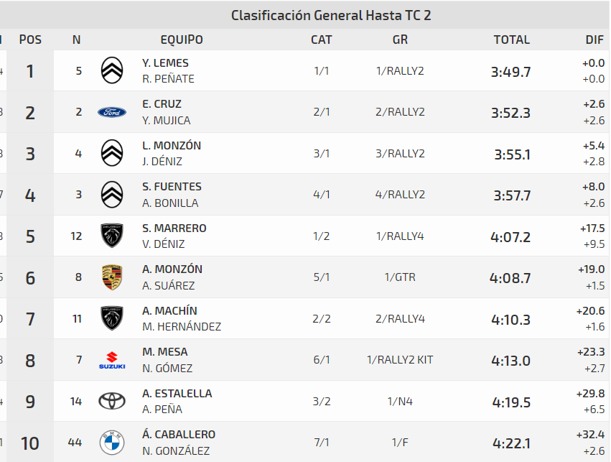Click the Porsche logo beside A. Monzón
Viewport: 611px width, 462px height.
click(111, 277)
